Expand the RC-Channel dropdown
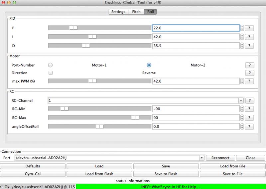This screenshot has height=189, width=266. (241, 100)
